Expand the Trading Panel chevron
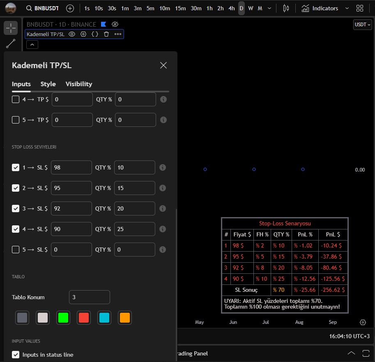The width and height of the screenshot is (375, 362). pyautogui.click(x=351, y=353)
